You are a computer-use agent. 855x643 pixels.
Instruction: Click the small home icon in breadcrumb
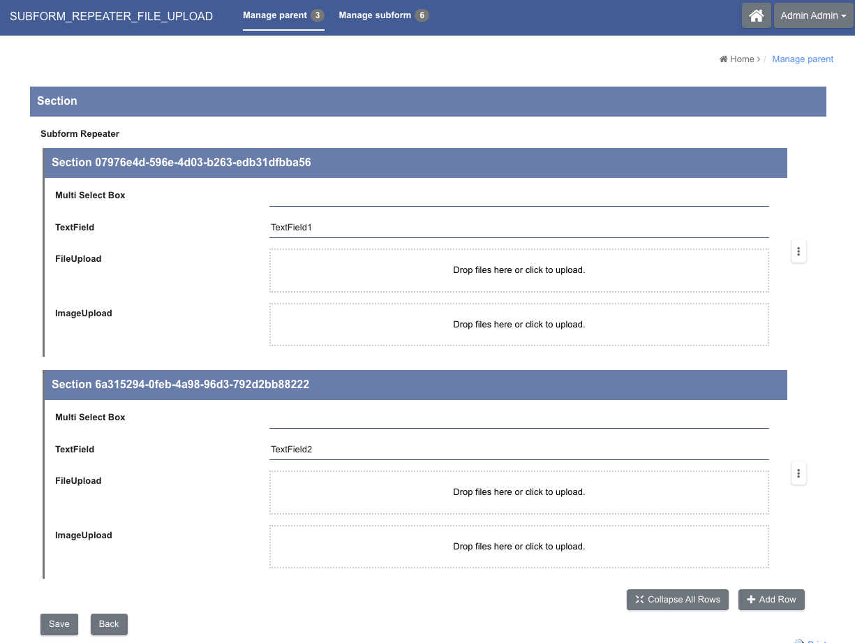point(724,59)
